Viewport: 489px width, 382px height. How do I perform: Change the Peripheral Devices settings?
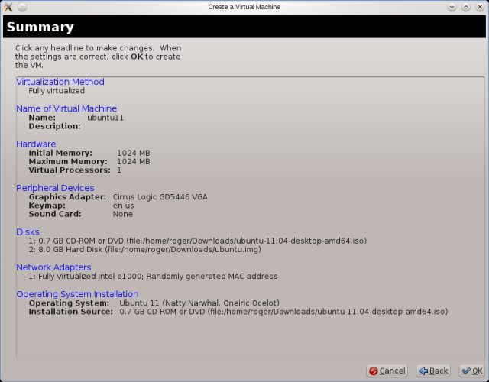pyautogui.click(x=55, y=188)
